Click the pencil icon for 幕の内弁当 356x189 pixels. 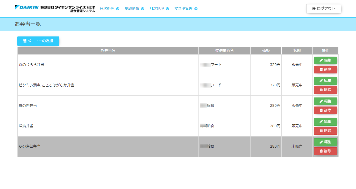pyautogui.click(x=321, y=101)
